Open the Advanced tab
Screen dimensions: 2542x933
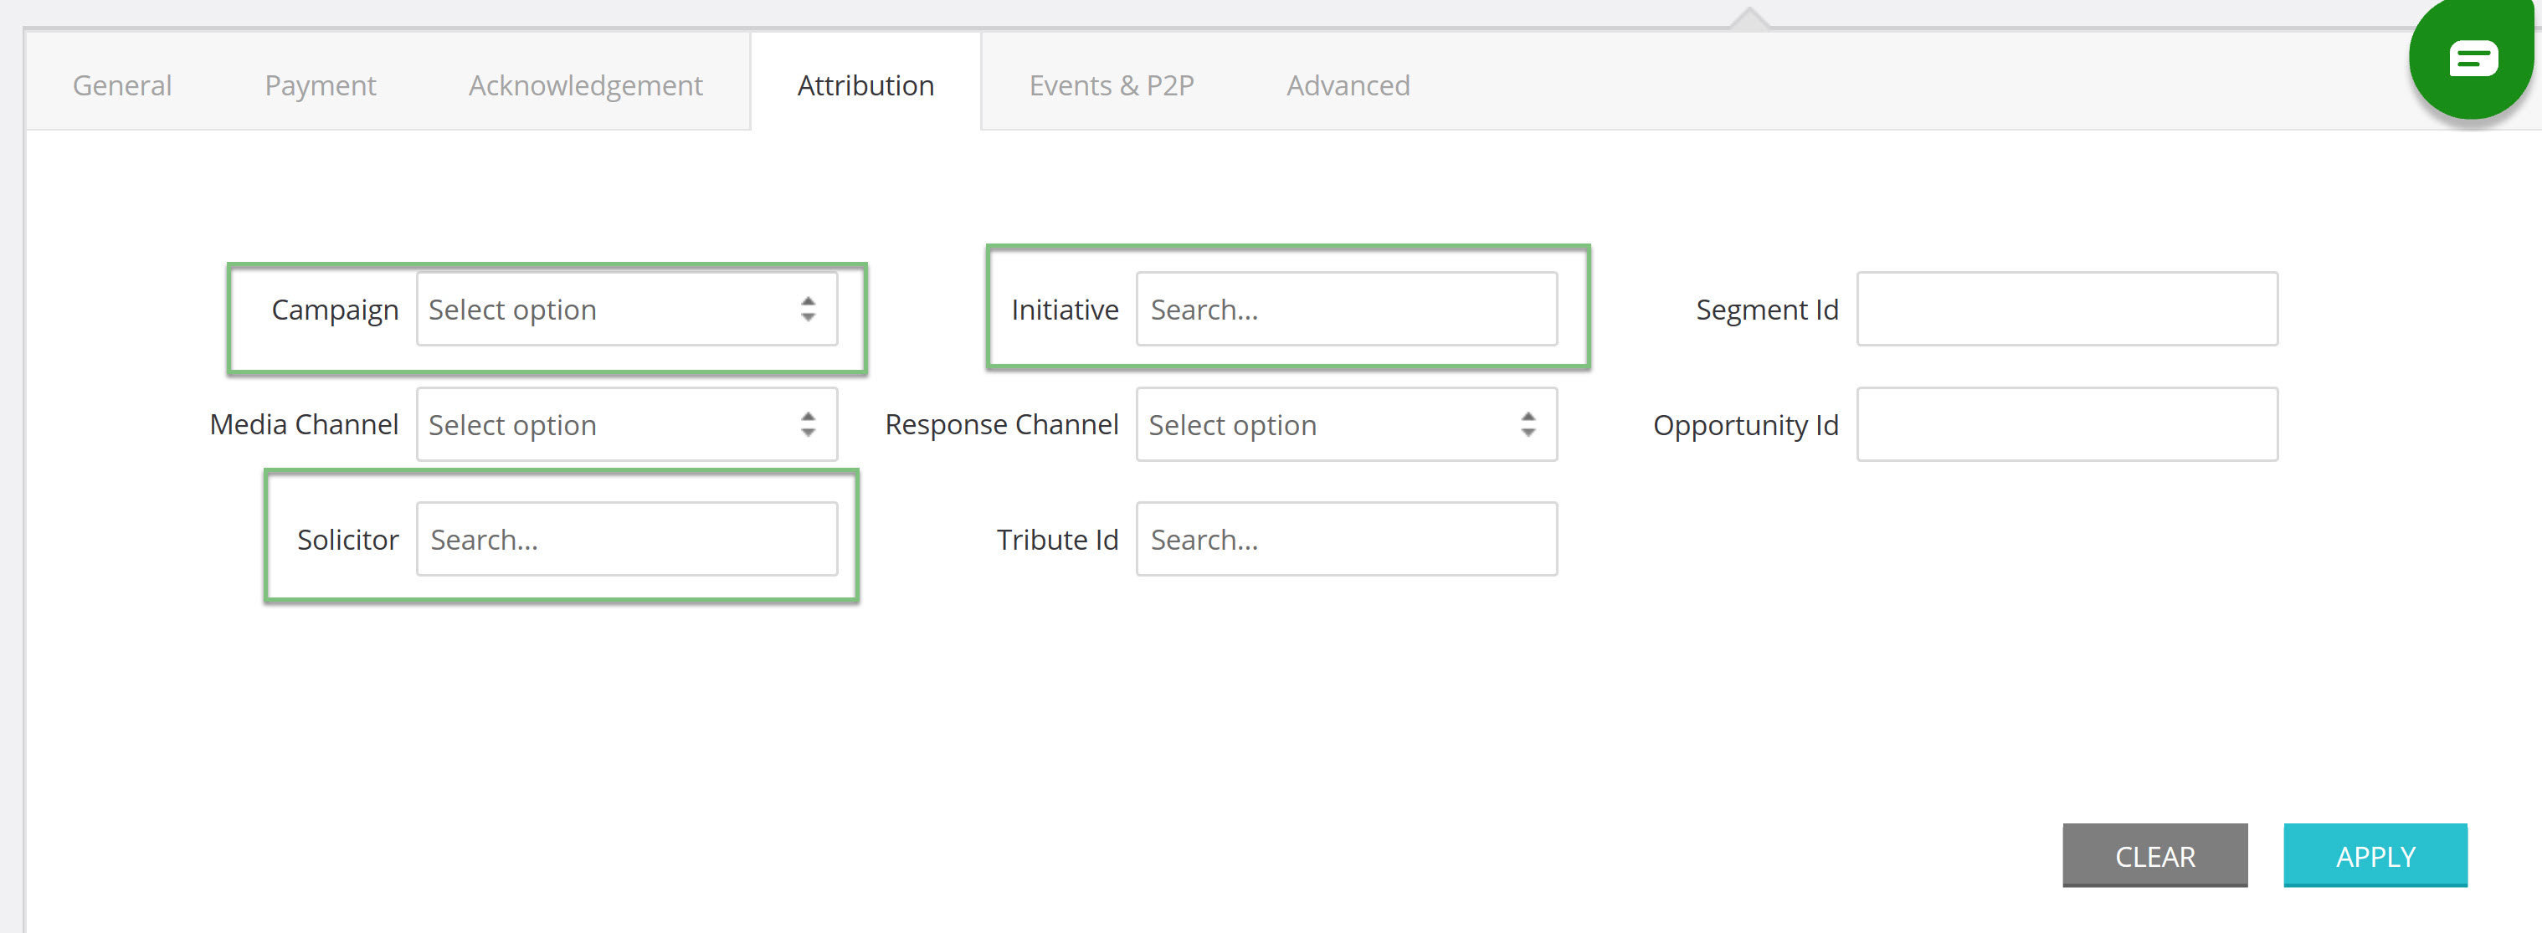(1348, 86)
